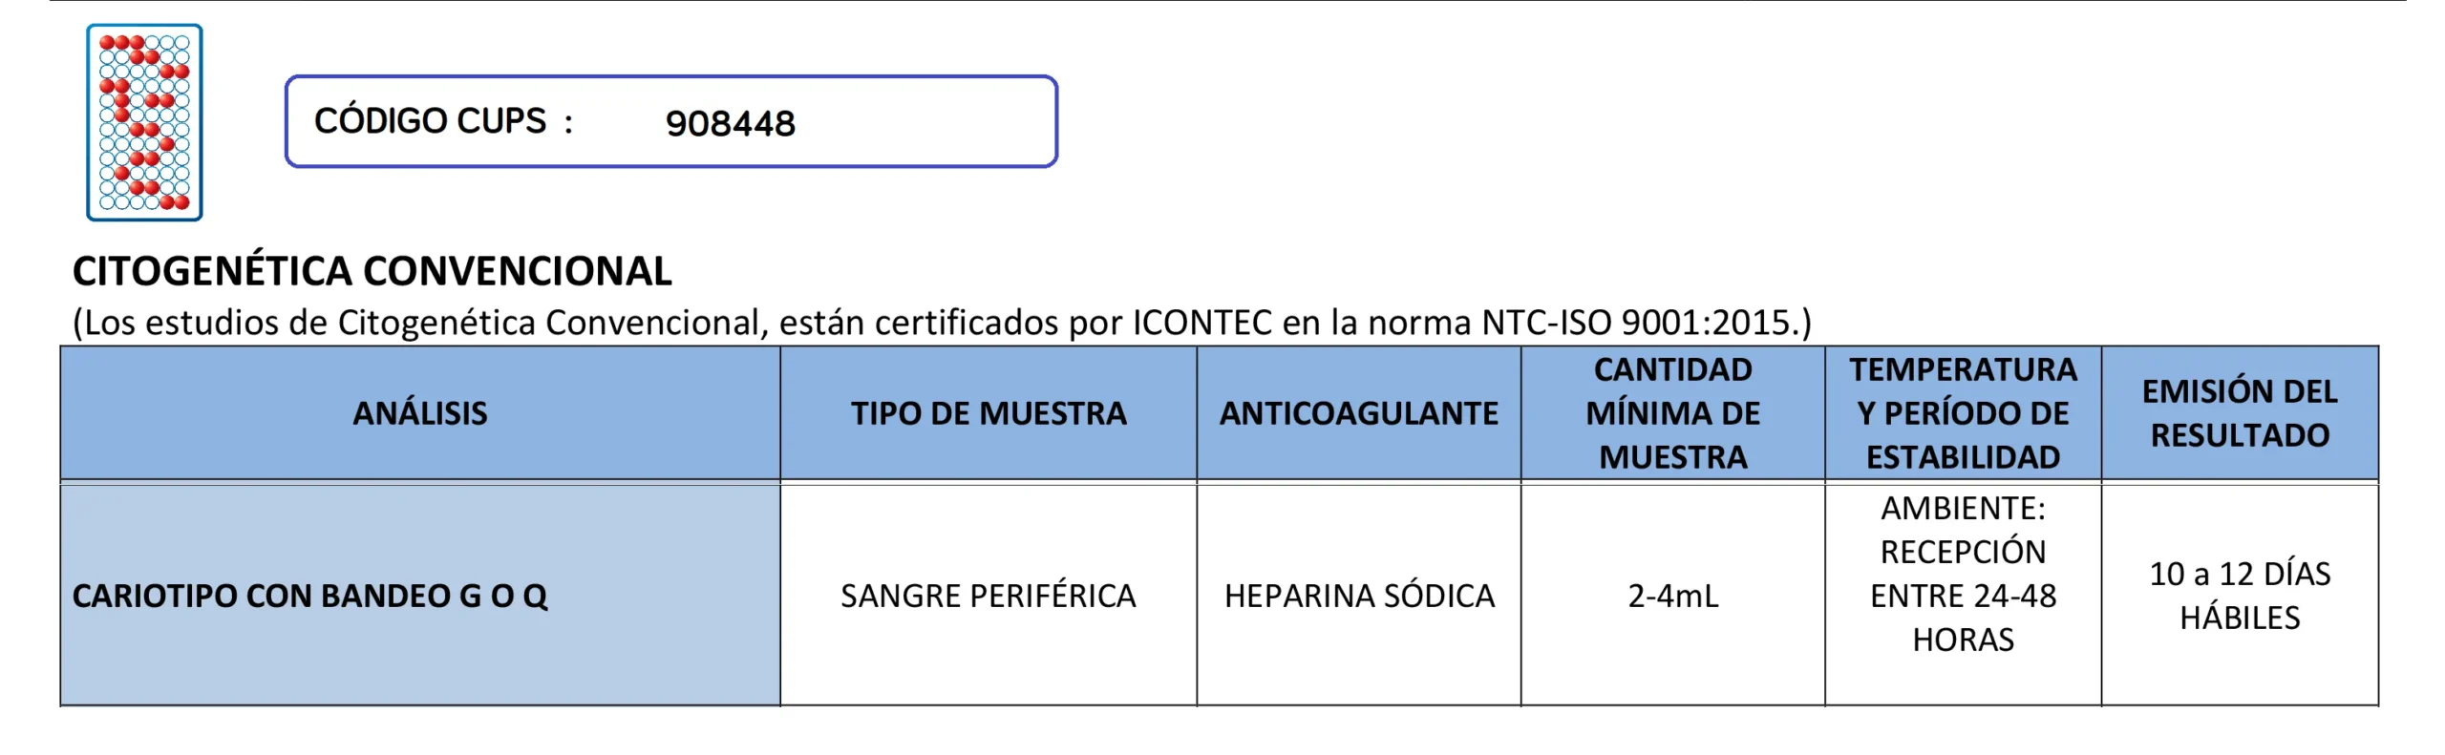Select TEMPERATURA Y PERÍODO DE ESTABILIDAD header
Image resolution: width=2445 pixels, height=755 pixels.
[x=1962, y=413]
